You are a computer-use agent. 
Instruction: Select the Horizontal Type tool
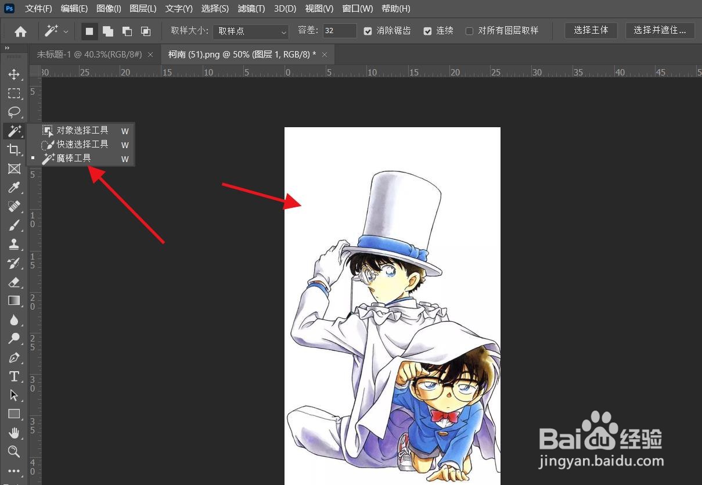pyautogui.click(x=14, y=376)
